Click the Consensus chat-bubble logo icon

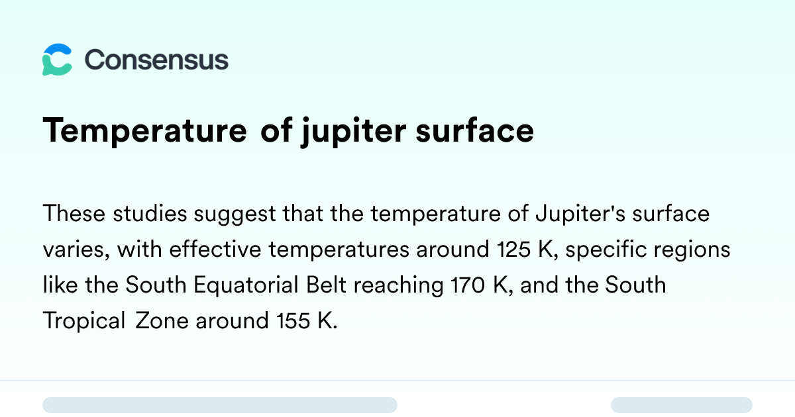[57, 60]
